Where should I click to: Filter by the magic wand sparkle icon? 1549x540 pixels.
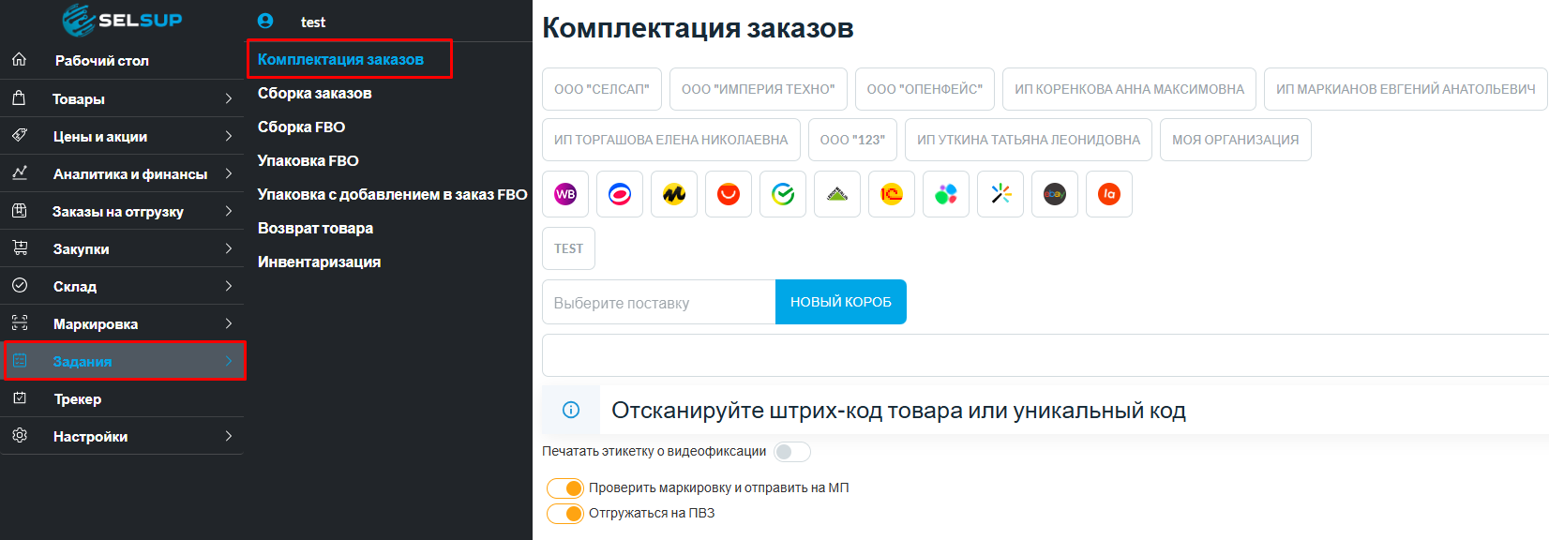(x=1000, y=194)
